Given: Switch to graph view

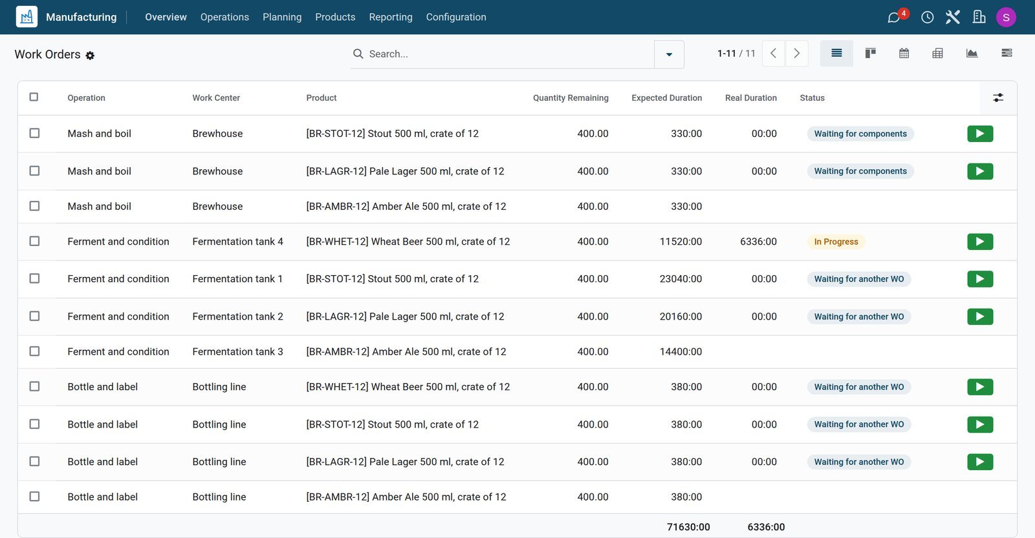Looking at the screenshot, I should (972, 54).
